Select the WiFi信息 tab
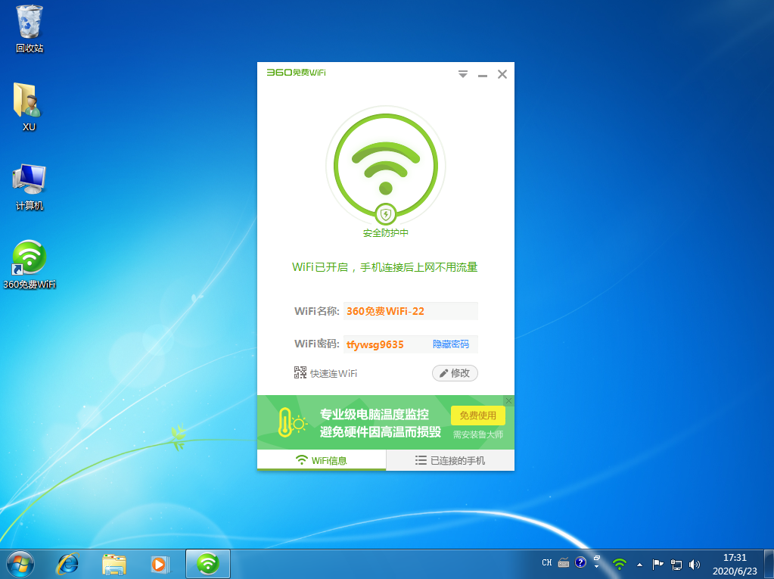 click(x=322, y=460)
